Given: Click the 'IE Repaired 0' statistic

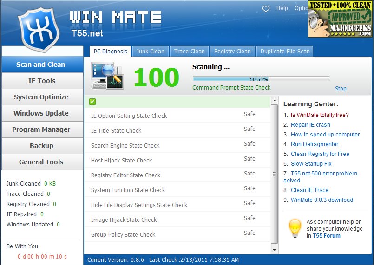Looking at the screenshot, I should [x=25, y=214].
